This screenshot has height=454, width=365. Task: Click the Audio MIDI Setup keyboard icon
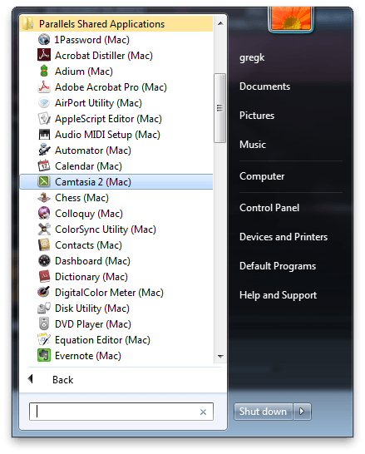tap(44, 134)
